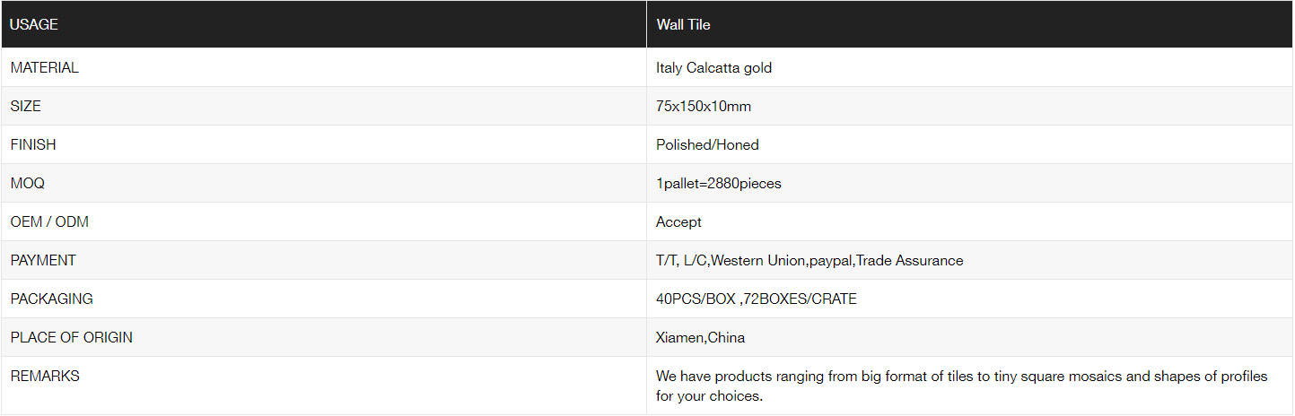Click the 75x150x10mm size value

pos(704,106)
